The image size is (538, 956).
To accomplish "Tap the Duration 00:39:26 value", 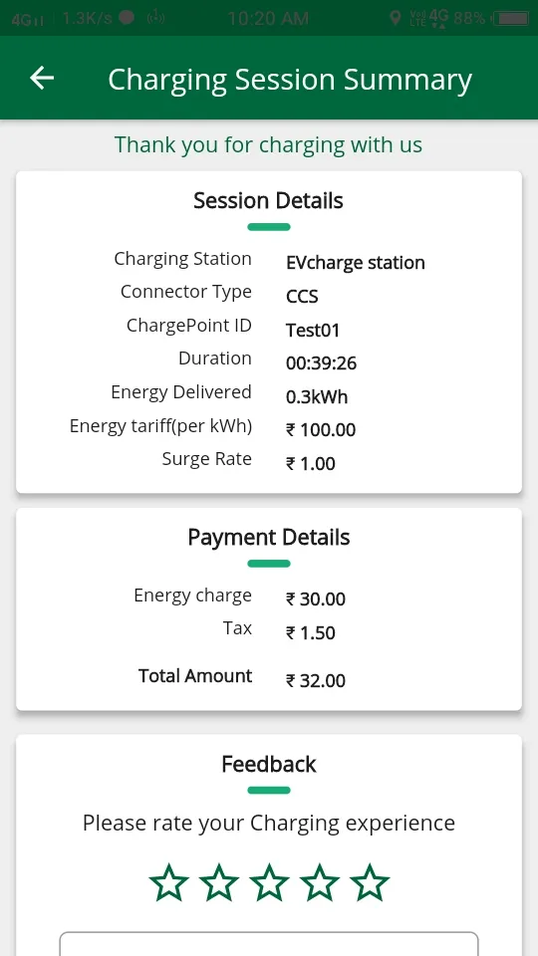I will tap(322, 363).
